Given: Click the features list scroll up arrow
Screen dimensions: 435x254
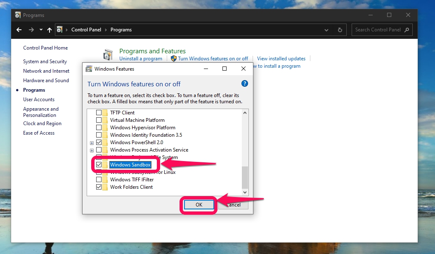Looking at the screenshot, I should (245, 113).
